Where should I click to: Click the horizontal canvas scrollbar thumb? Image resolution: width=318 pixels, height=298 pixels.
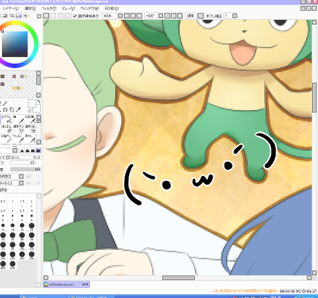point(178,277)
